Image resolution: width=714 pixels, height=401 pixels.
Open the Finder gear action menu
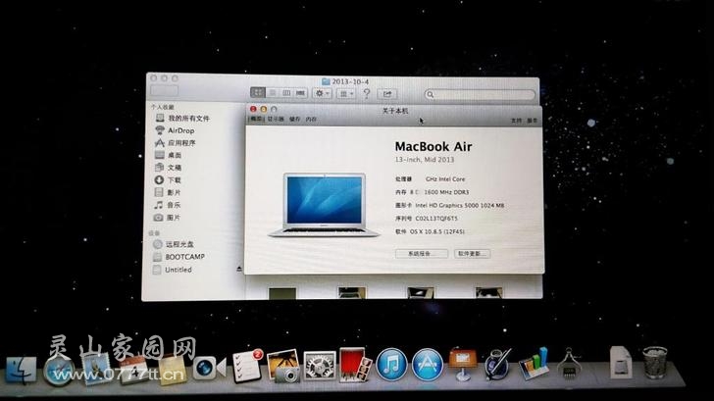(322, 93)
